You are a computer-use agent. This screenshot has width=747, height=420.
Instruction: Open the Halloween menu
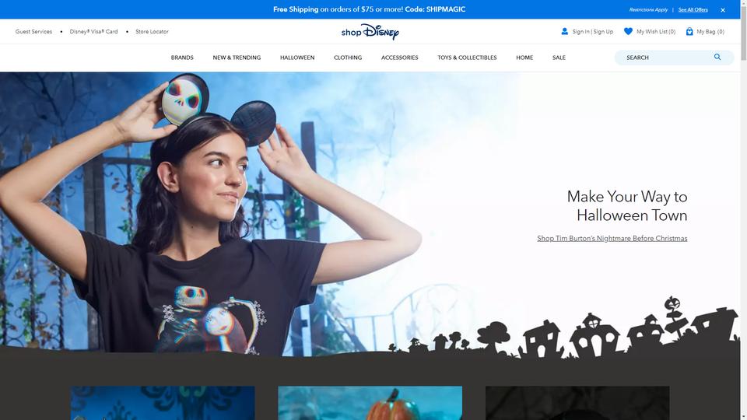click(x=297, y=58)
